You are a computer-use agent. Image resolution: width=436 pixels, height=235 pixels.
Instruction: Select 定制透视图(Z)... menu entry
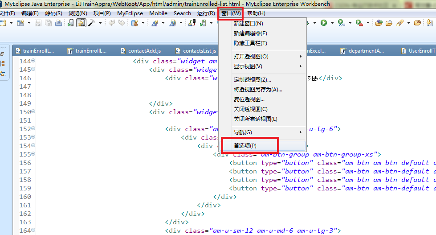262,80
